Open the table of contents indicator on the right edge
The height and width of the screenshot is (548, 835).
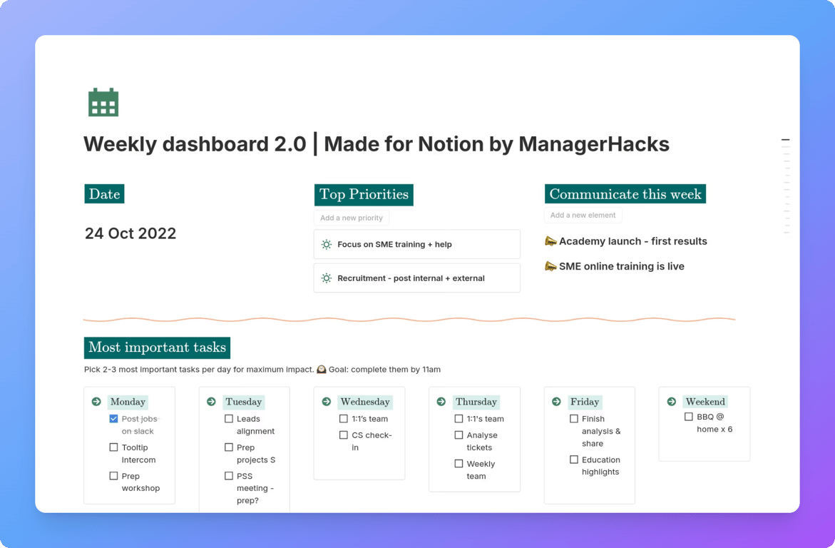click(x=785, y=140)
